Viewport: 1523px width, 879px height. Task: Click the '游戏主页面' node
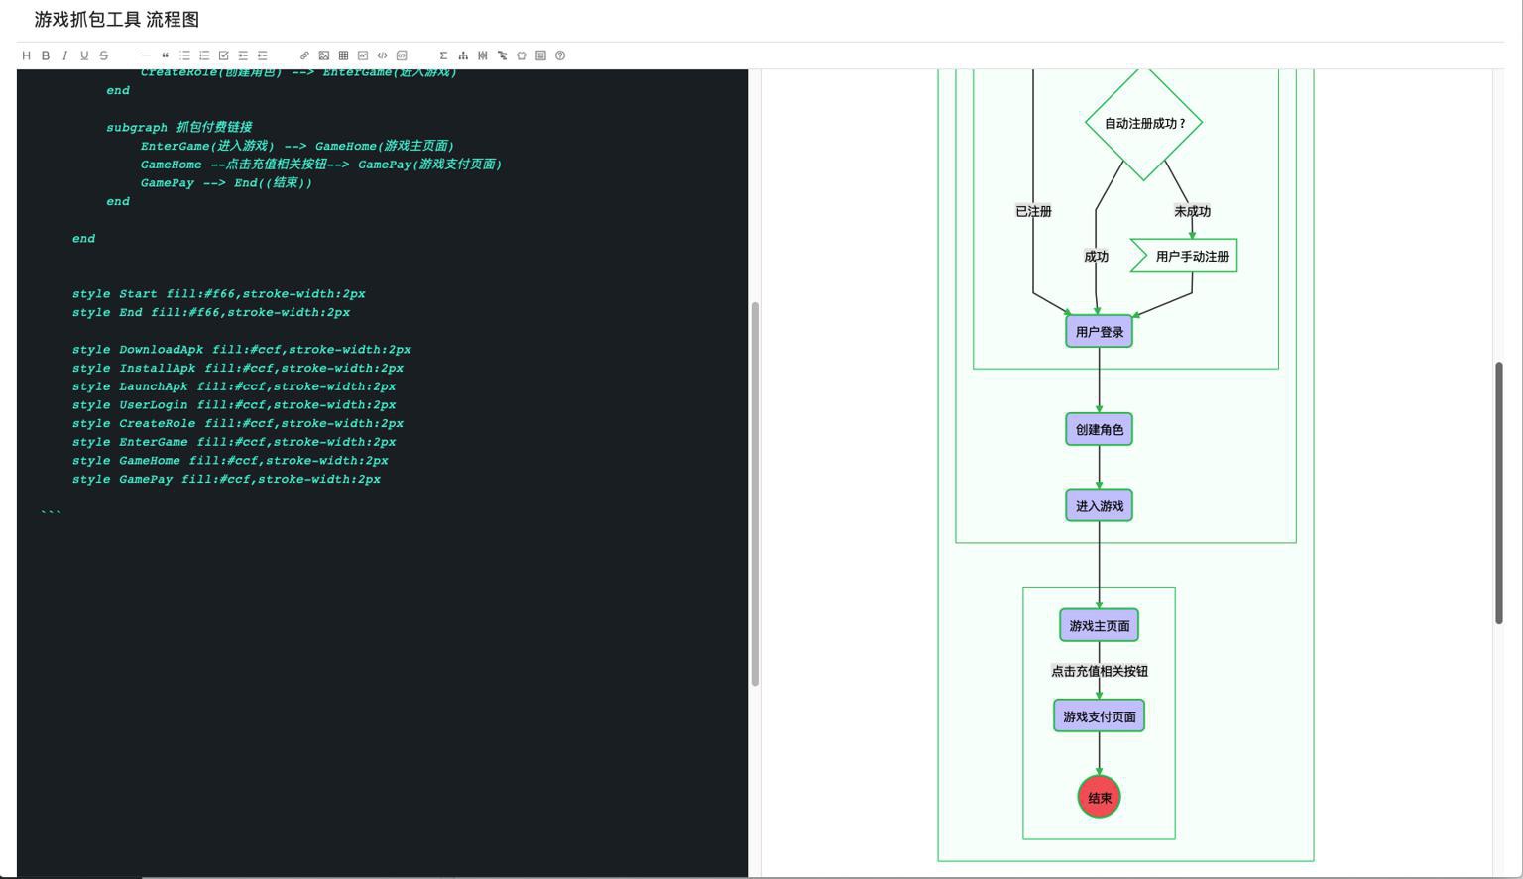tap(1100, 625)
